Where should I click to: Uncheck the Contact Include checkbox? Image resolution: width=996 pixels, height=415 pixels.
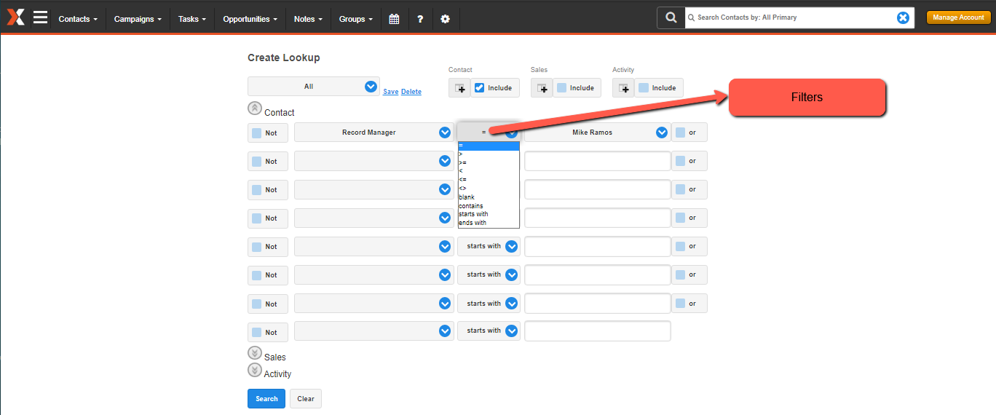(479, 88)
